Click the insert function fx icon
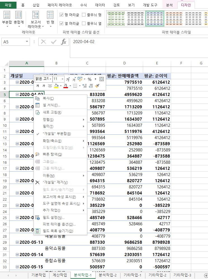Image resolution: width=208 pixels, height=279 pixels. tap(64, 42)
